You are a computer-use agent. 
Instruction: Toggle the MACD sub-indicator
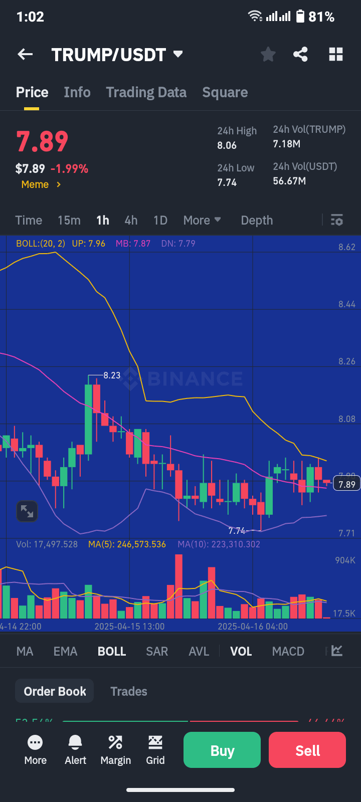288,651
